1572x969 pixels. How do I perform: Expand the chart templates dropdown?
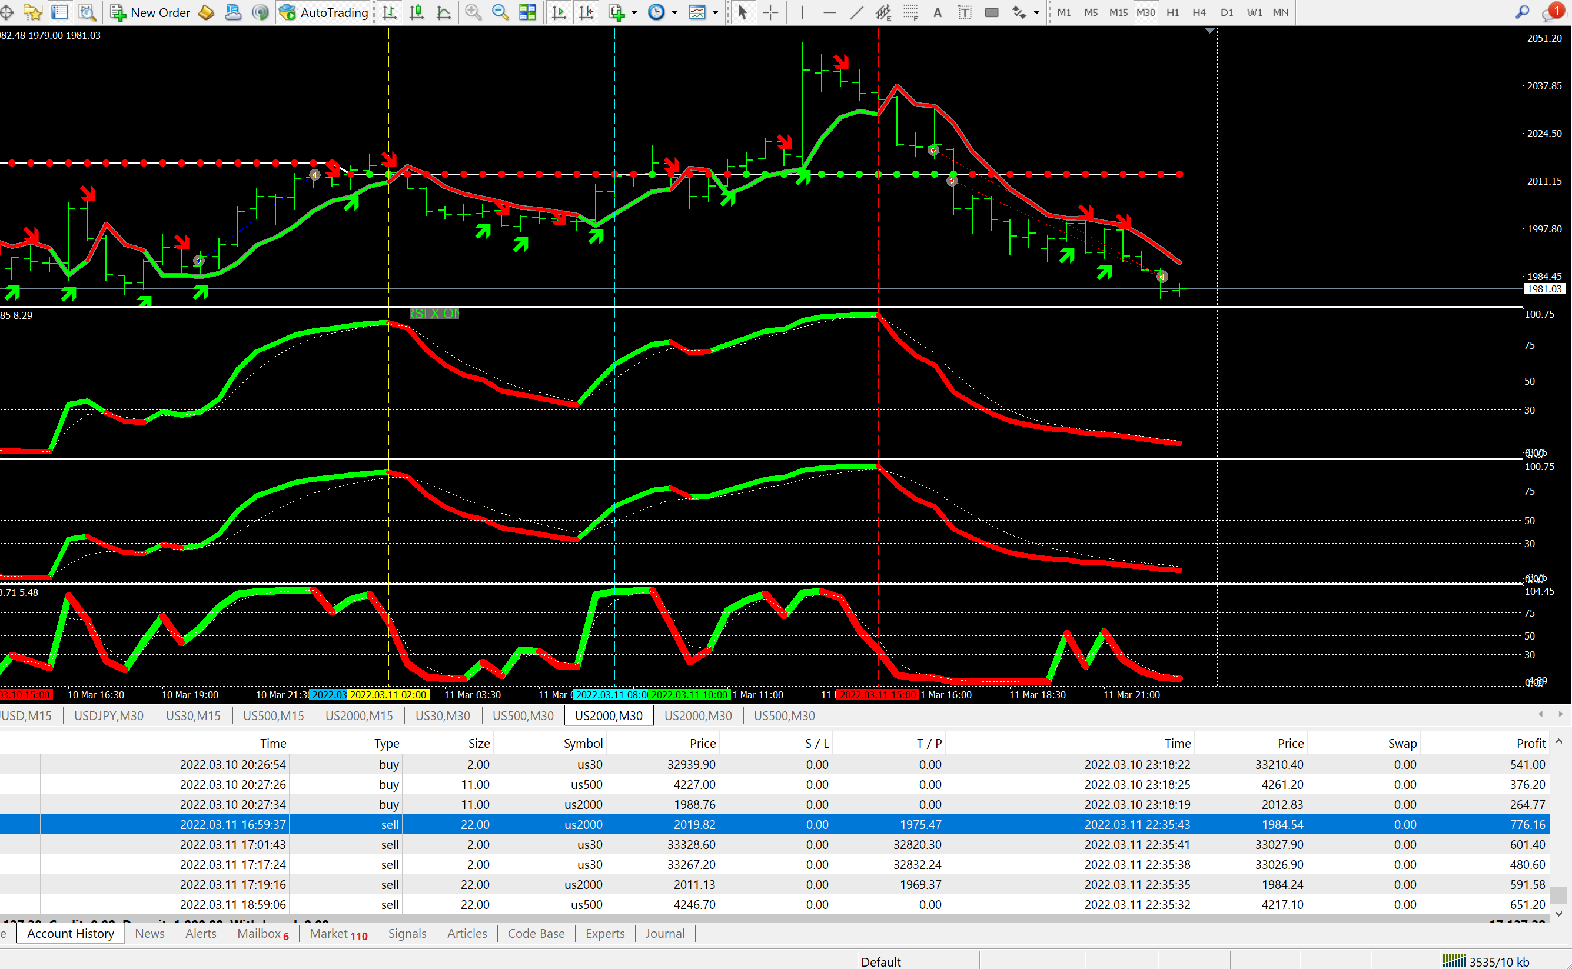pyautogui.click(x=716, y=12)
